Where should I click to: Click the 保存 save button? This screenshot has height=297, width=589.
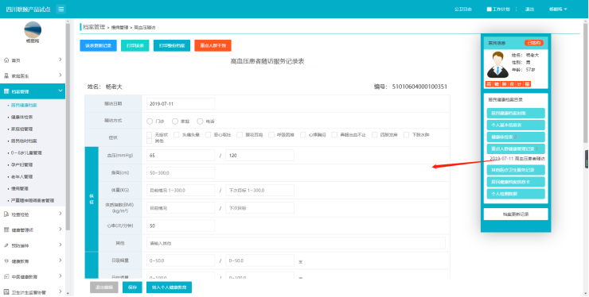132,287
